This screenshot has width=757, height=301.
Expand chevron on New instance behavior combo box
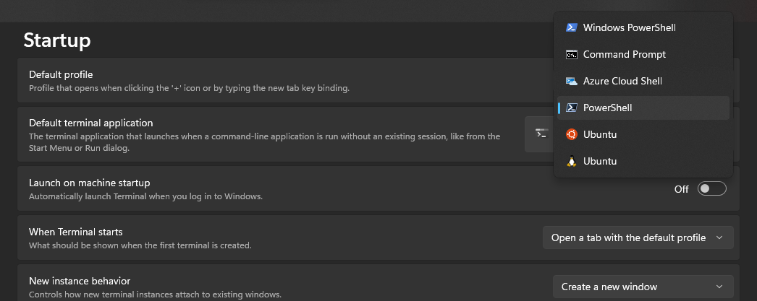[x=719, y=287]
